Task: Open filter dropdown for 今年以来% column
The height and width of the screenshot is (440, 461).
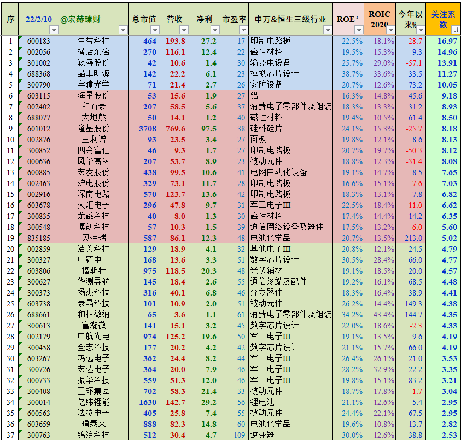Action: tap(421, 30)
